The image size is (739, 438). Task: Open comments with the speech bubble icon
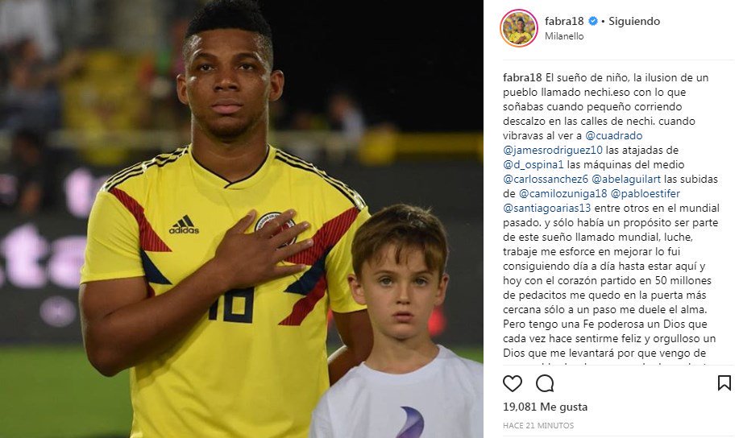pyautogui.click(x=545, y=384)
